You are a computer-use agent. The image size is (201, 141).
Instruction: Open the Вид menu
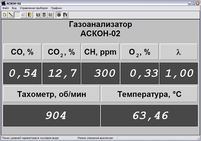pyautogui.click(x=14, y=8)
